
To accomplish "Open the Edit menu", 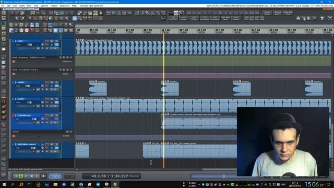I will pyautogui.click(x=8, y=6).
